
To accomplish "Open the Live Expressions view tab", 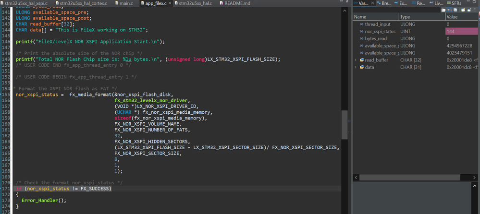I will [436, 3].
